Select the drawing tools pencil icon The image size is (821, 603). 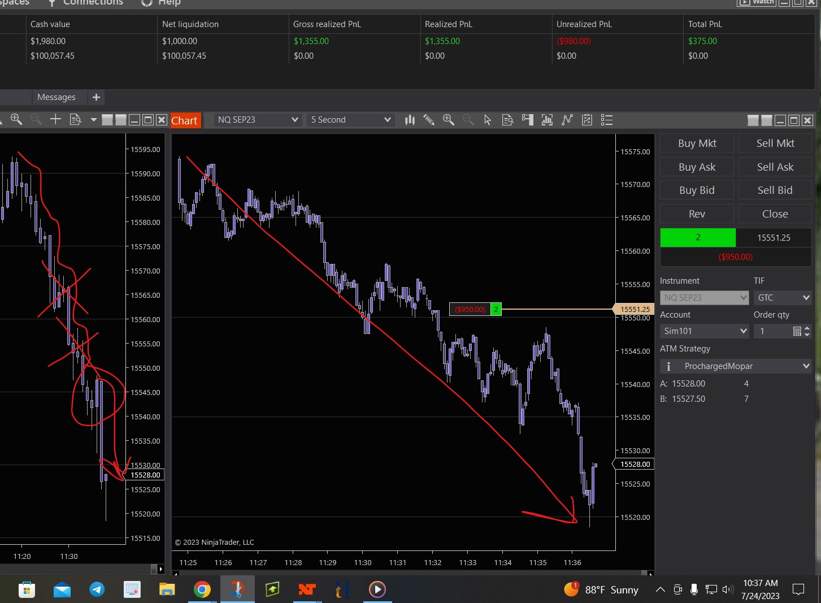point(429,120)
